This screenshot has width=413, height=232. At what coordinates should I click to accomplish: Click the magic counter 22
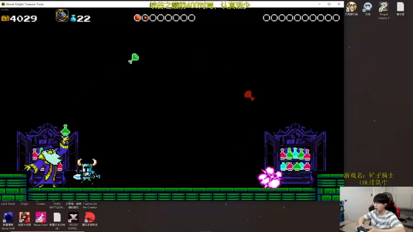point(84,19)
